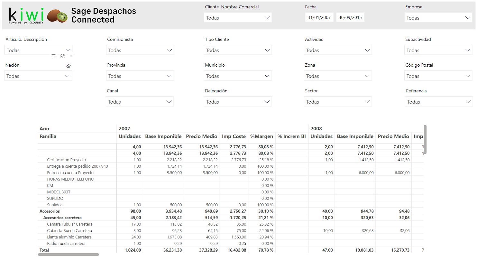Select the Suplidos row
This screenshot has width=477, height=261.
(55, 205)
